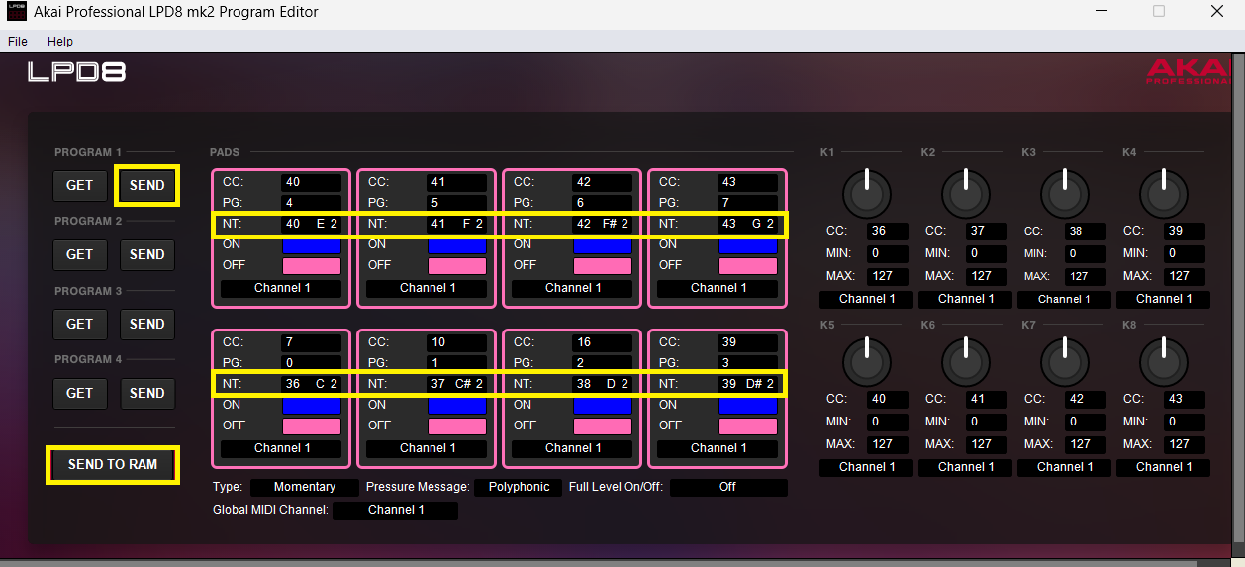Click GET for Program 4

80,393
